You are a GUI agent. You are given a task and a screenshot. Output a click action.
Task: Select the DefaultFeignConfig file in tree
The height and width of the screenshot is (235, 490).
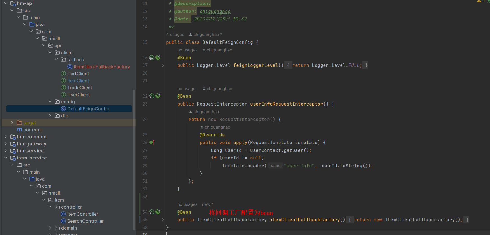88,109
